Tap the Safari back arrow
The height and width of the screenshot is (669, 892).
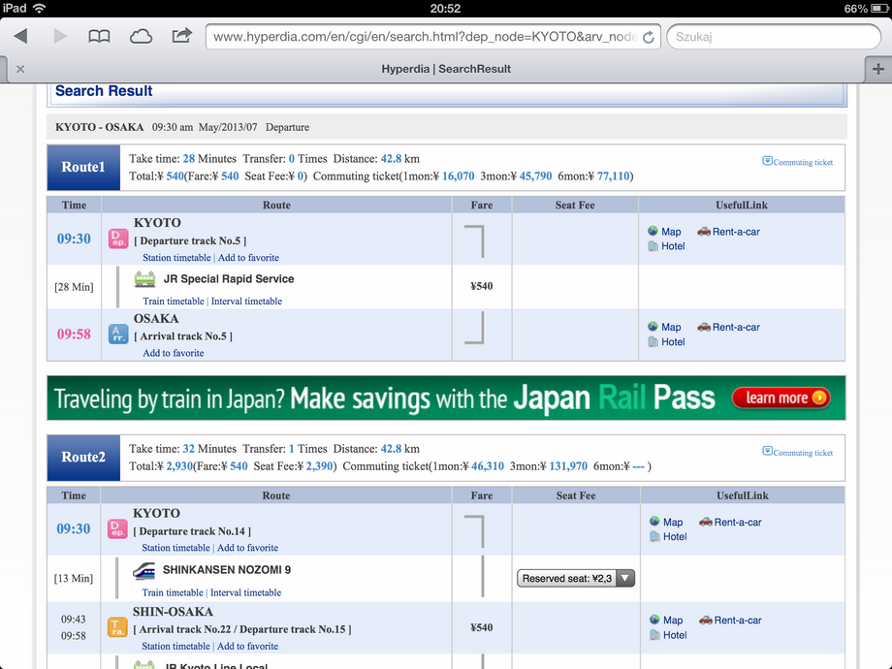21,37
